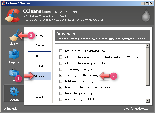Uncheck Close program after cleaning
The width and height of the screenshot is (155, 113).
tap(61, 75)
